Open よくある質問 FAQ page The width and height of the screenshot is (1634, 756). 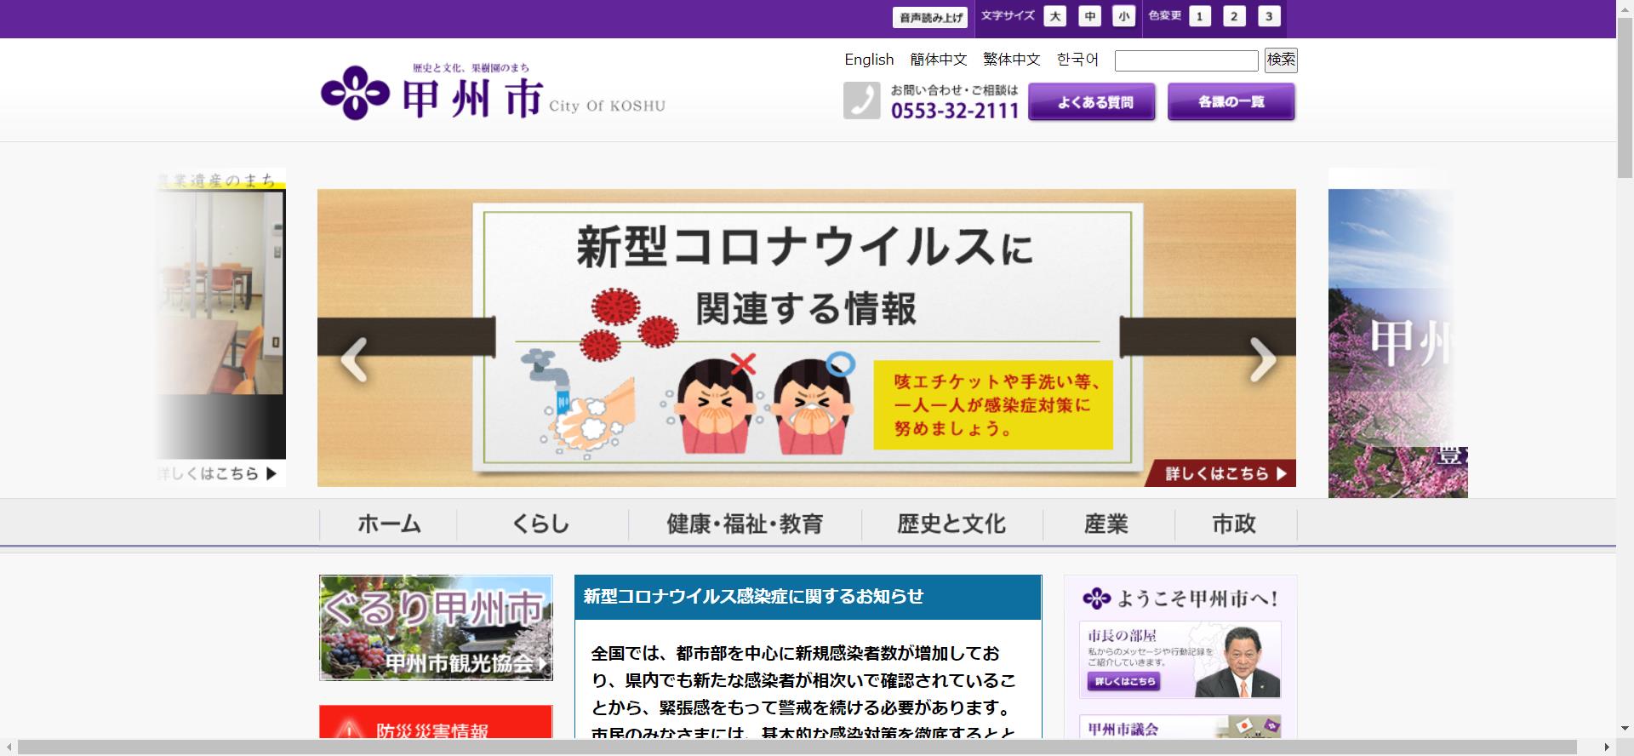click(1092, 102)
